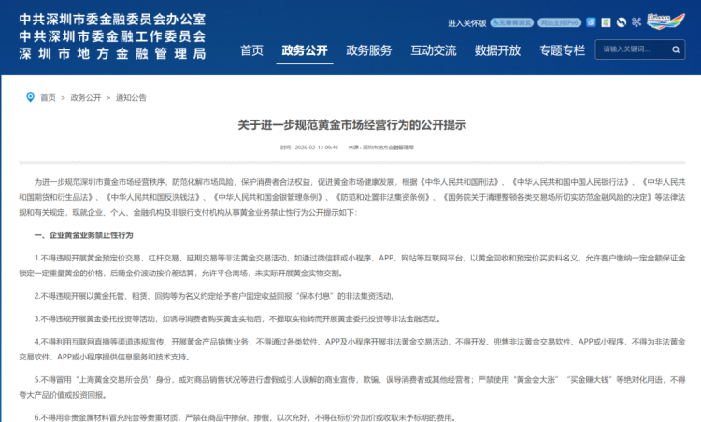Click the search magnifier icon
Screen dimensions: 701x422
(675, 49)
